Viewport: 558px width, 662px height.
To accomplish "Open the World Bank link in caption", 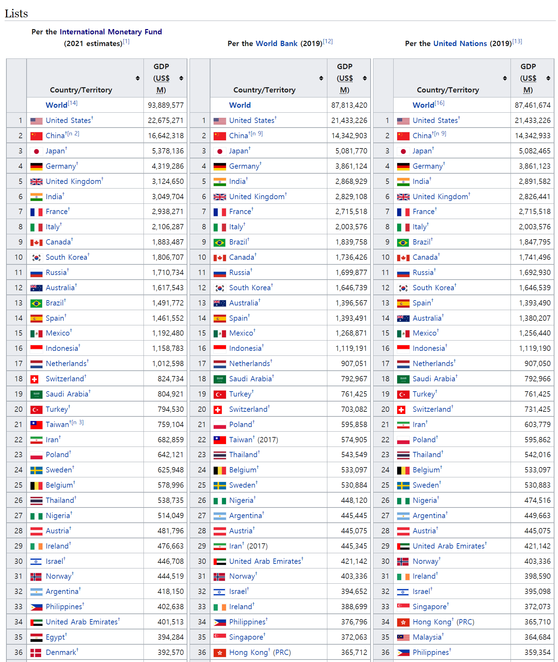I will click(276, 44).
